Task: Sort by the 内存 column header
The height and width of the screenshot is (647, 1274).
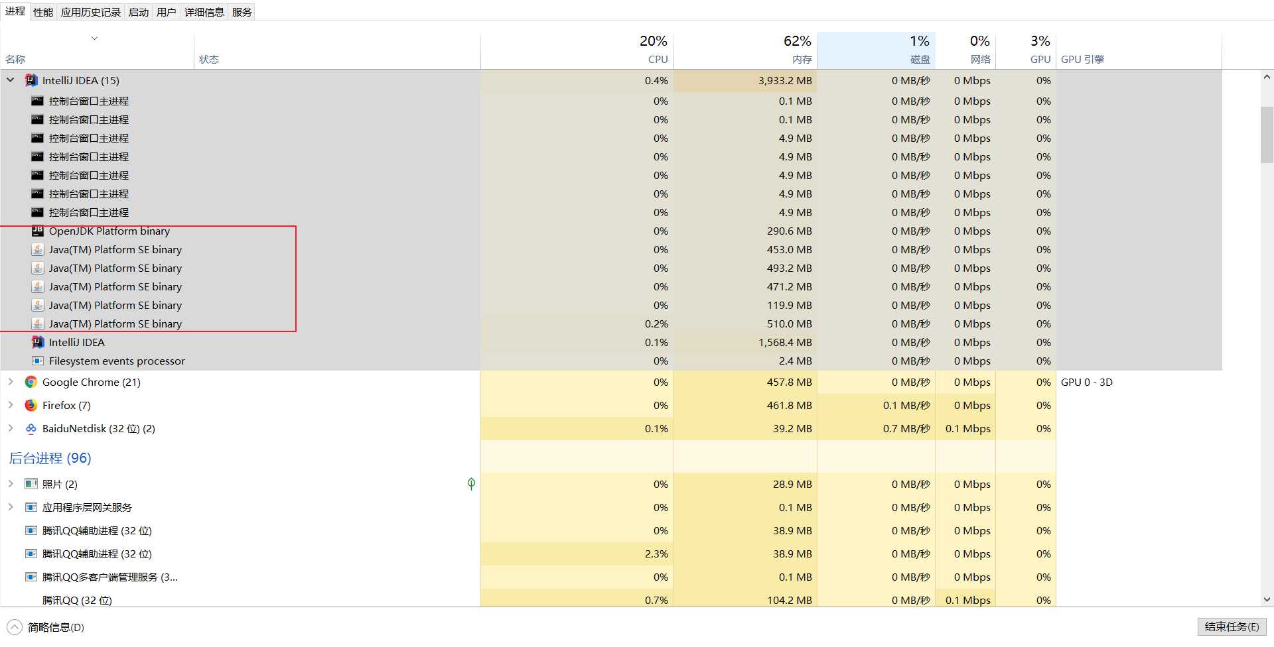Action: pos(745,50)
